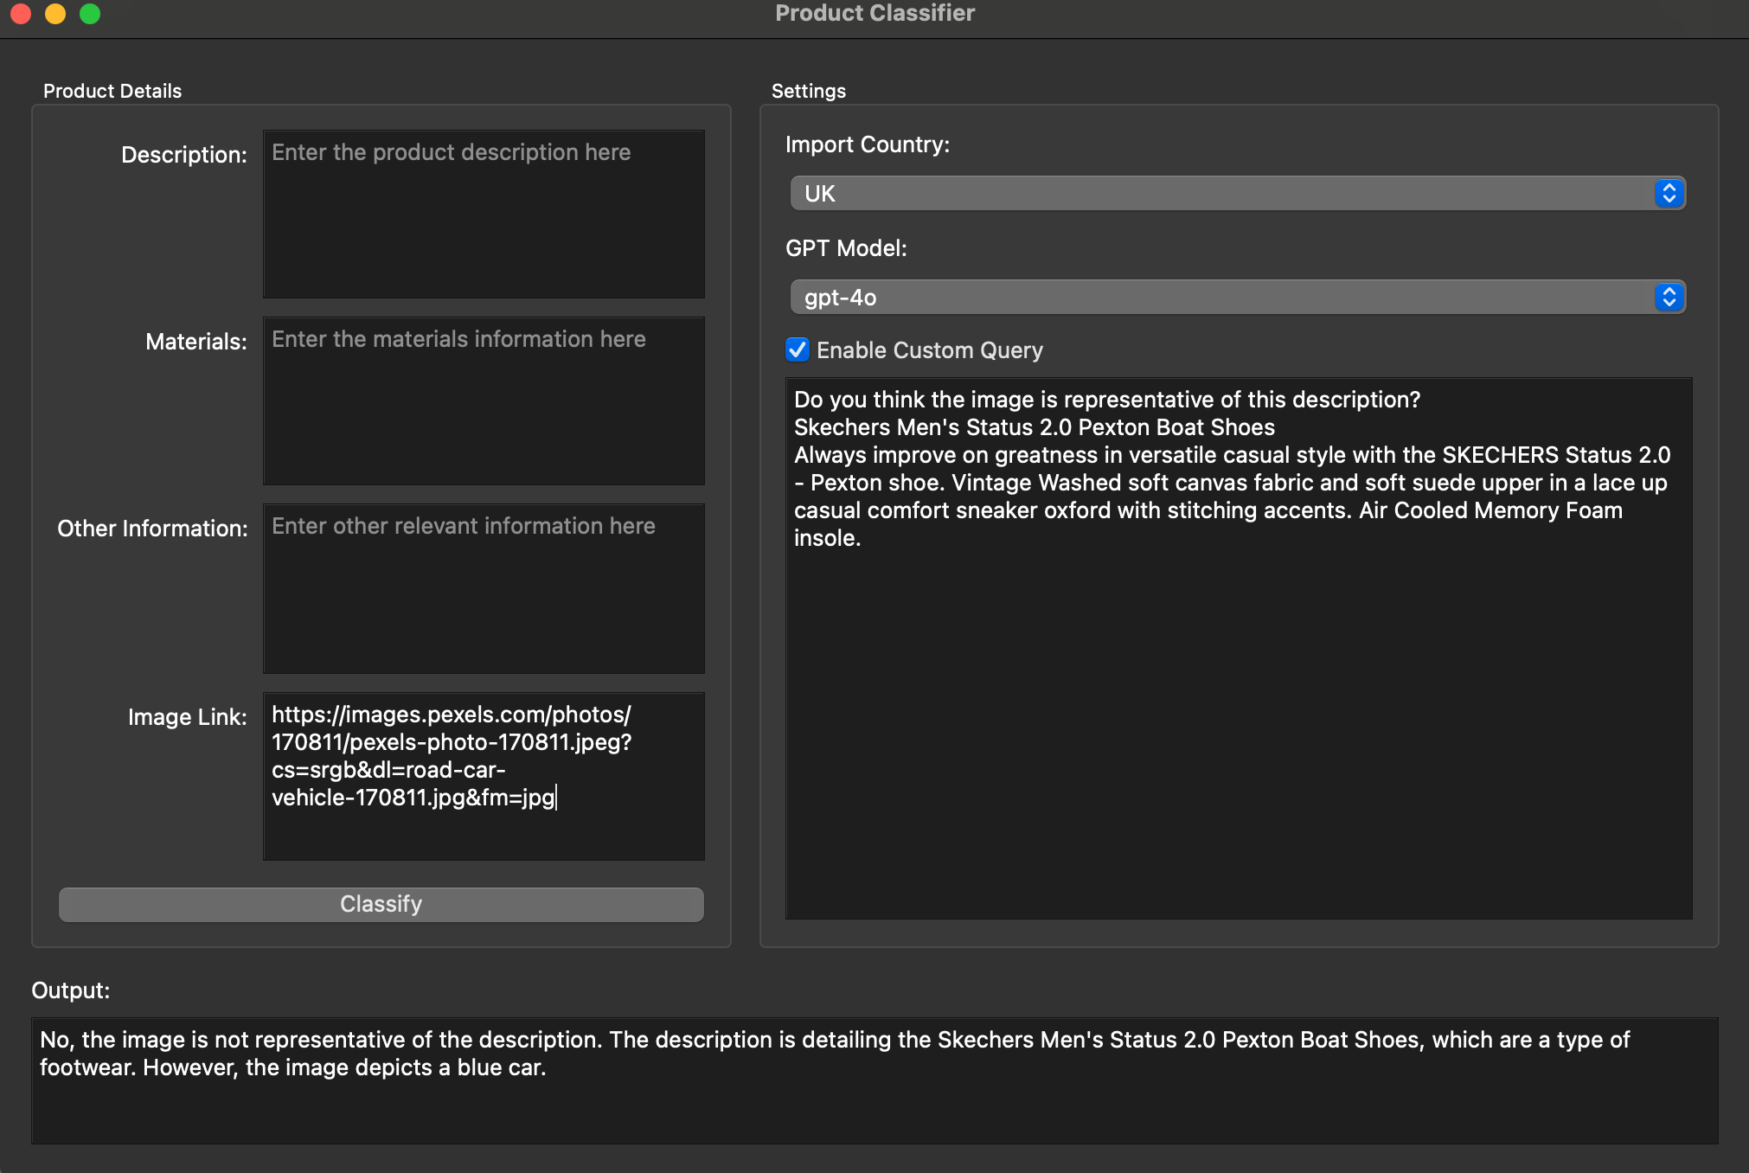Viewport: 1749px width, 1173px height.
Task: Click the 'Output:' label
Action: pyautogui.click(x=71, y=990)
